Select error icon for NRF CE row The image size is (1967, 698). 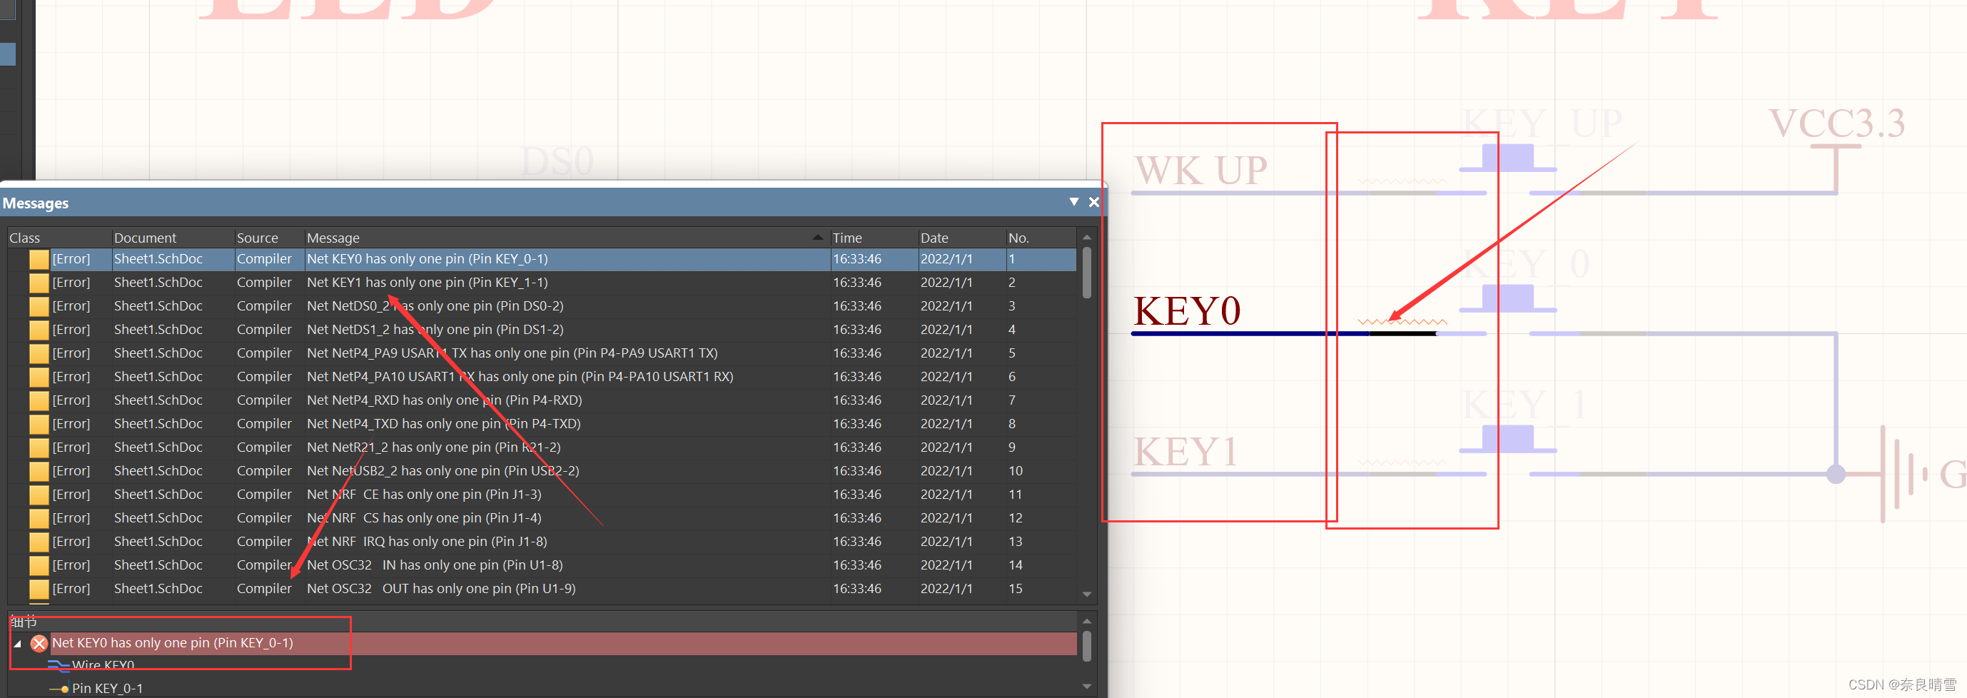(x=39, y=495)
